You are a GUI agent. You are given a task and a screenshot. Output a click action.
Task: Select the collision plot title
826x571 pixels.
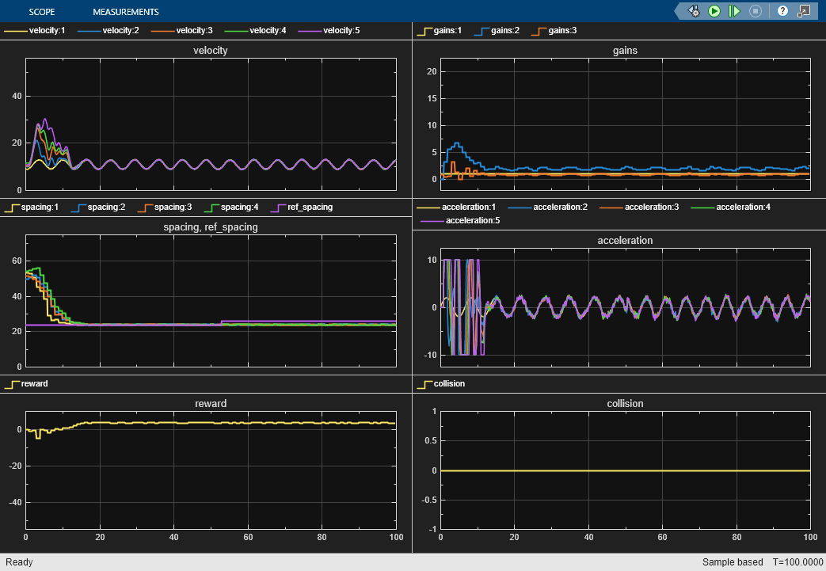625,403
